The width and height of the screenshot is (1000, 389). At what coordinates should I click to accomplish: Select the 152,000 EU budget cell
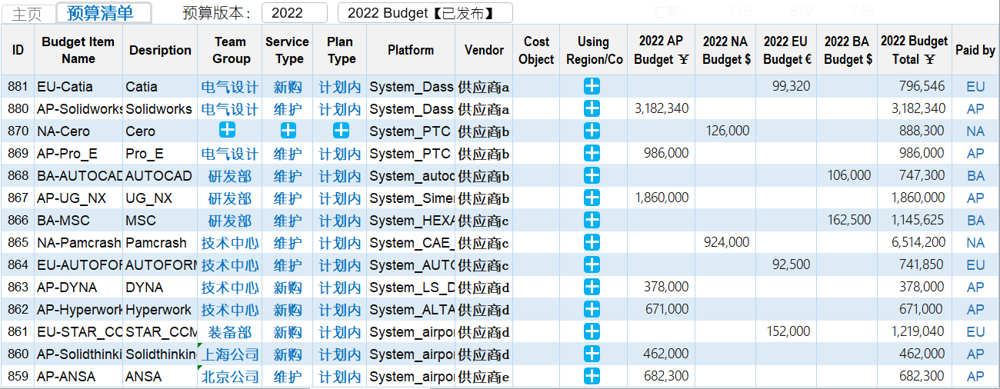pyautogui.click(x=786, y=332)
